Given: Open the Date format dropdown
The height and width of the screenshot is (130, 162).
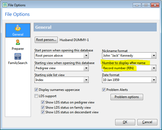Looking at the screenshot, I should (x=129, y=80).
